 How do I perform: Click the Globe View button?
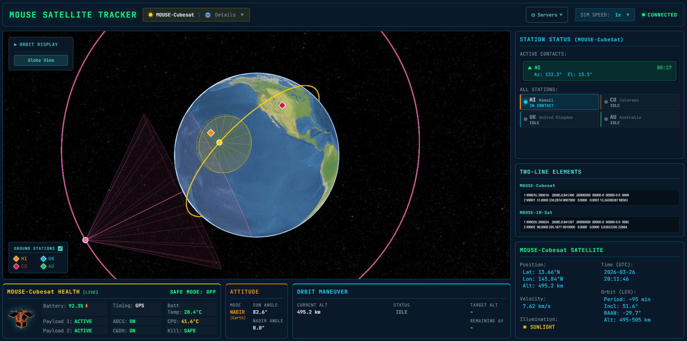41,60
